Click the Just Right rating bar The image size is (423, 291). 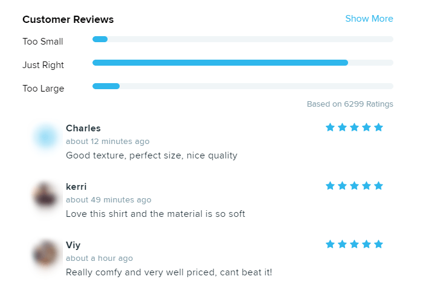(242, 63)
